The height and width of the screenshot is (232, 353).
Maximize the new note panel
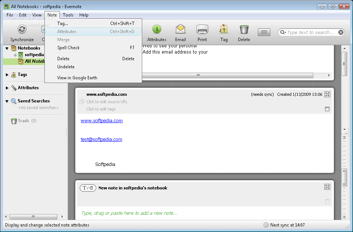pyautogui.click(x=327, y=187)
